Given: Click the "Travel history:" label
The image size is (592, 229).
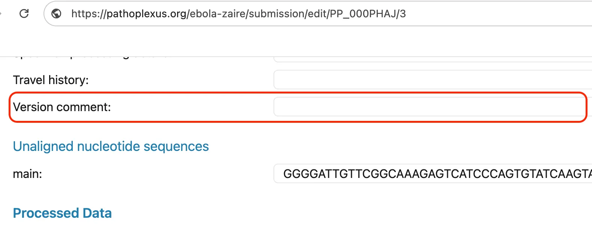Looking at the screenshot, I should click(x=51, y=80).
